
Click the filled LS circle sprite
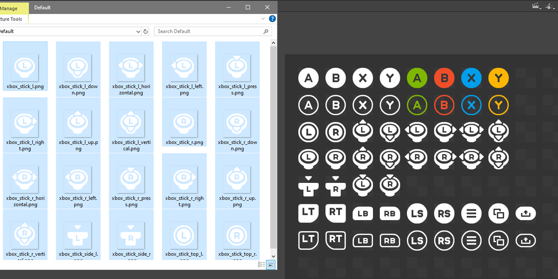[x=417, y=214]
